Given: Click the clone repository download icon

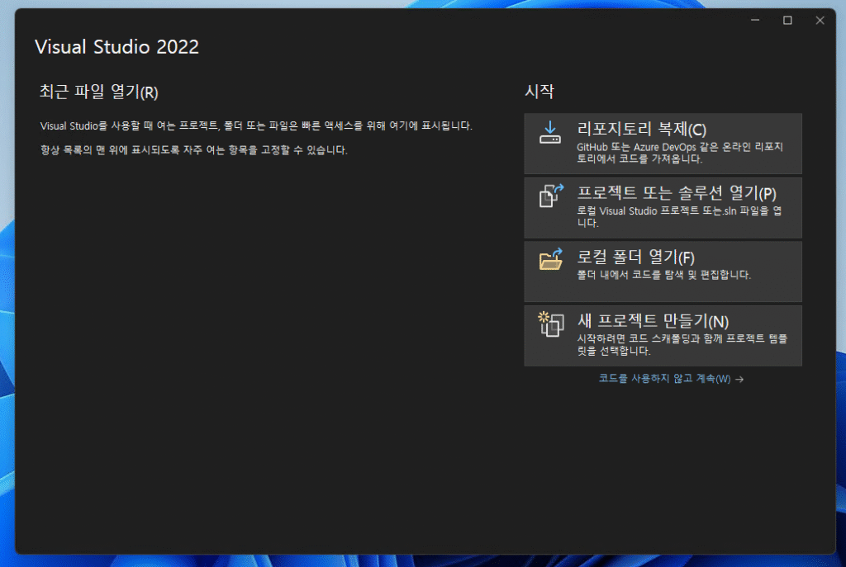Looking at the screenshot, I should 550,134.
